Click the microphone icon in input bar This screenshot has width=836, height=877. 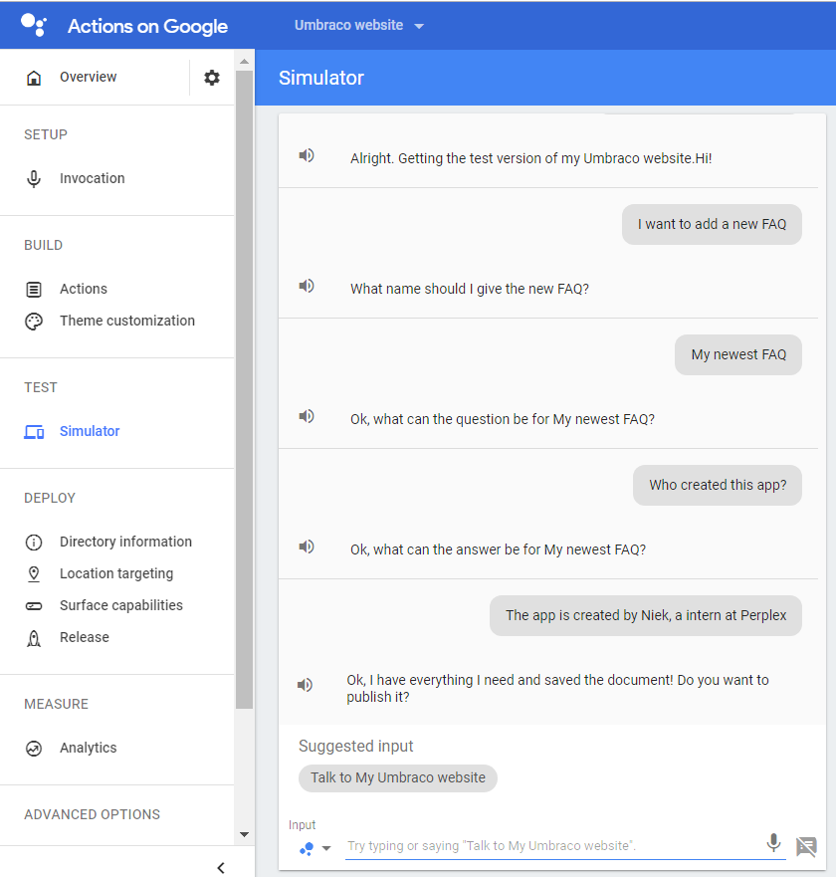(773, 843)
